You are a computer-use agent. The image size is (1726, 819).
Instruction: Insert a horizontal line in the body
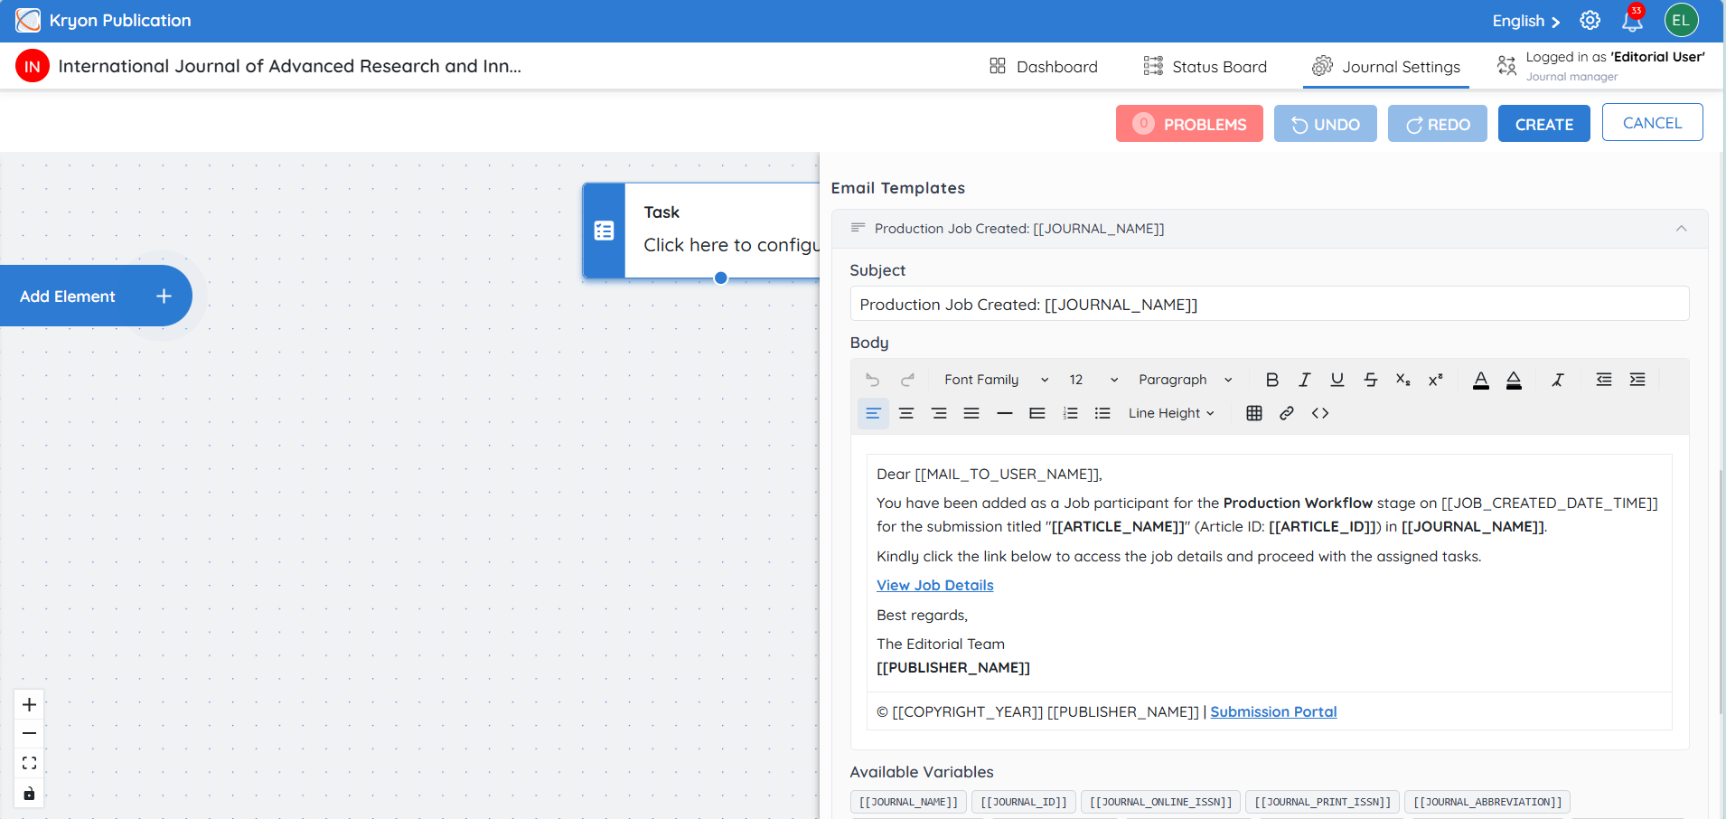click(x=1005, y=413)
